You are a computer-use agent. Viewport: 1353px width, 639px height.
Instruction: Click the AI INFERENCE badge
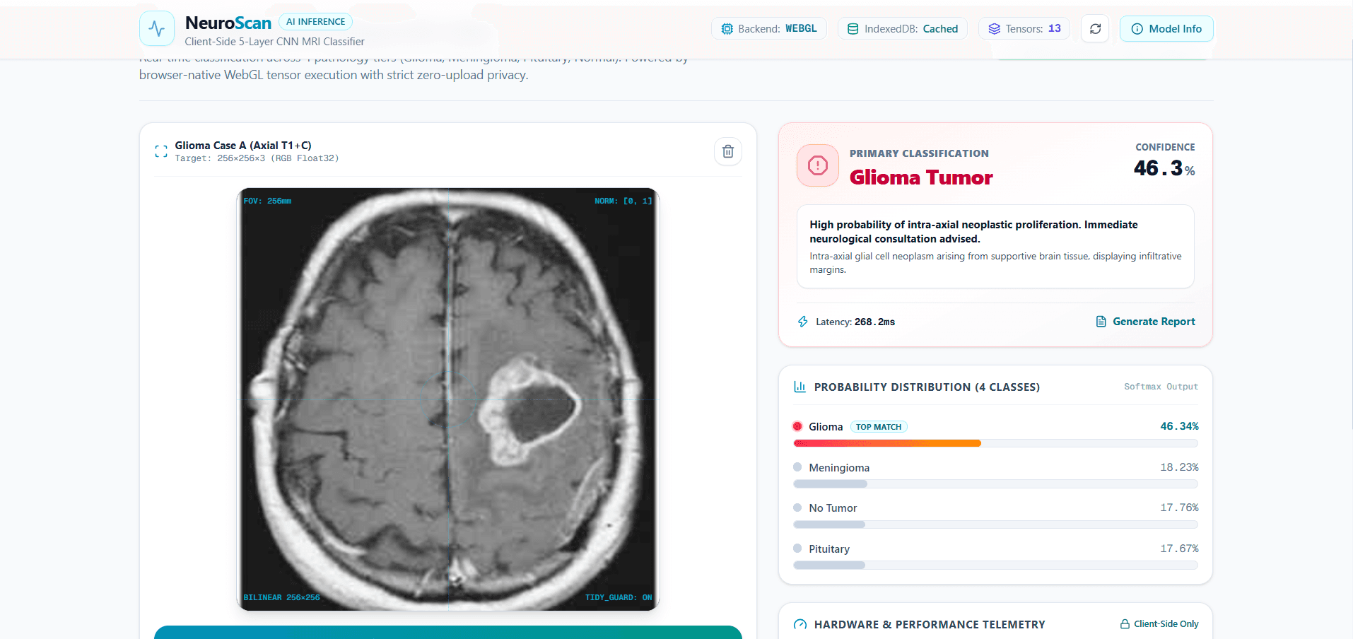click(315, 22)
